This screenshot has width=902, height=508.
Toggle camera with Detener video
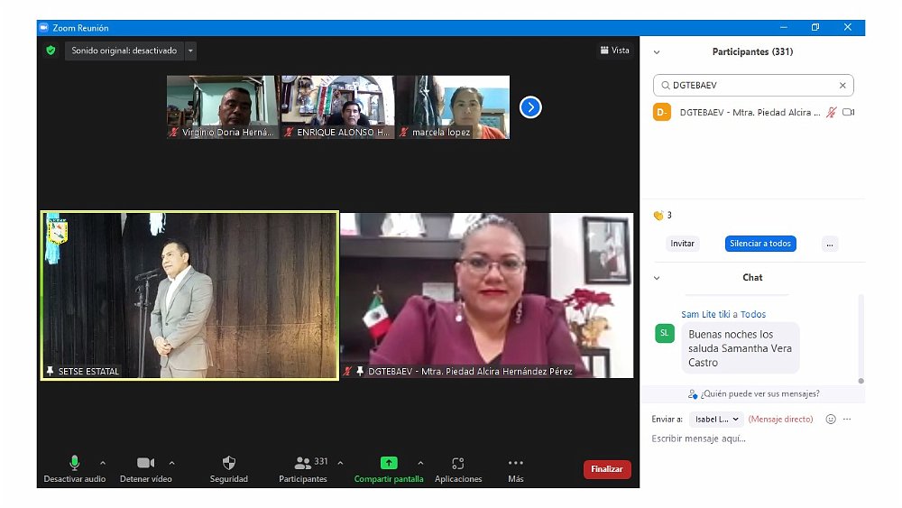pyautogui.click(x=145, y=463)
